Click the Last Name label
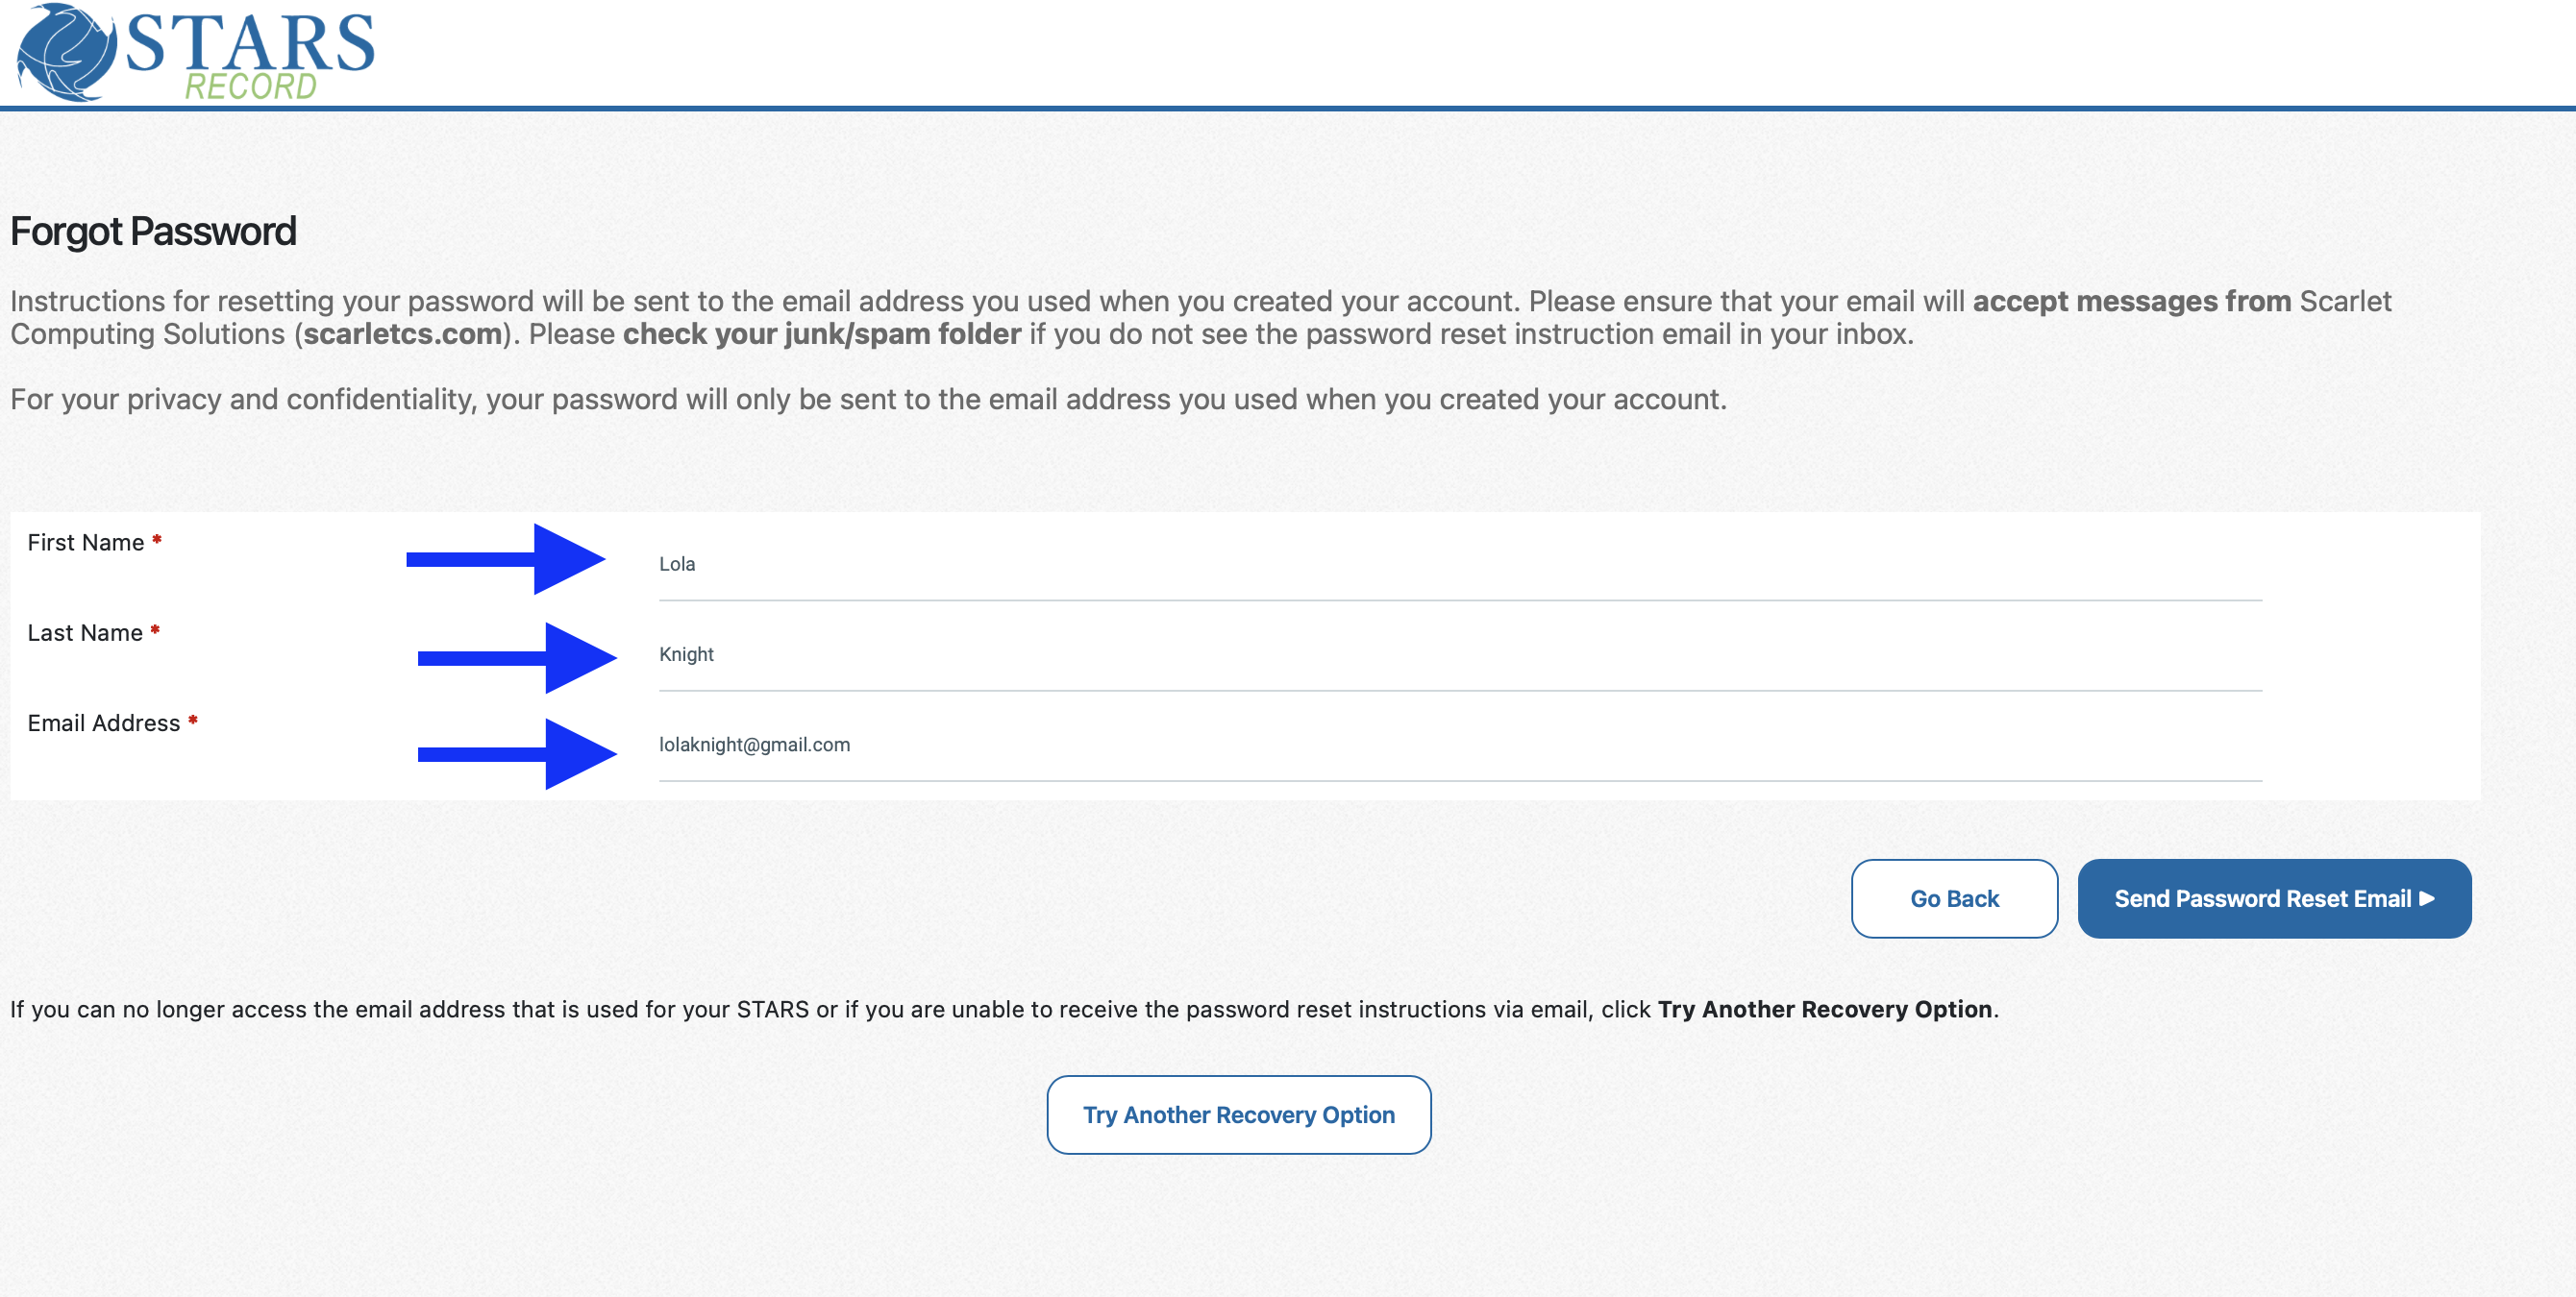This screenshot has width=2576, height=1297. point(85,632)
